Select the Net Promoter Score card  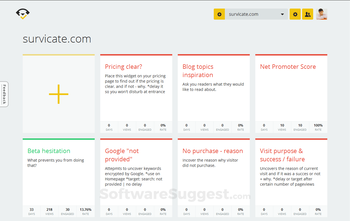point(288,67)
